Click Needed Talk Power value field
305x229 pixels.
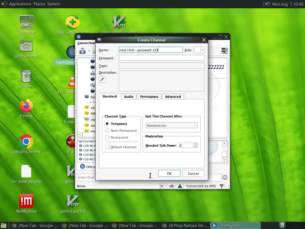pyautogui.click(x=186, y=145)
